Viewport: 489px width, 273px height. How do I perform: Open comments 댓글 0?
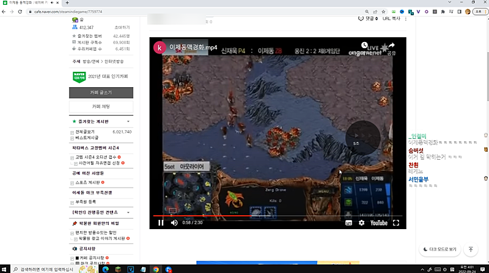tap(368, 19)
